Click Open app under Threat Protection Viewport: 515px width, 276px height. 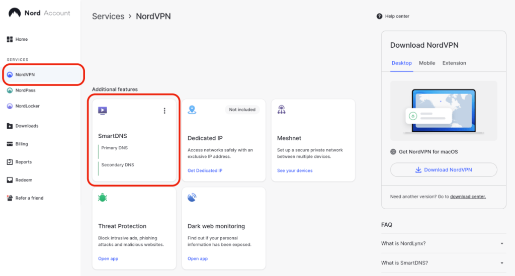(x=108, y=258)
